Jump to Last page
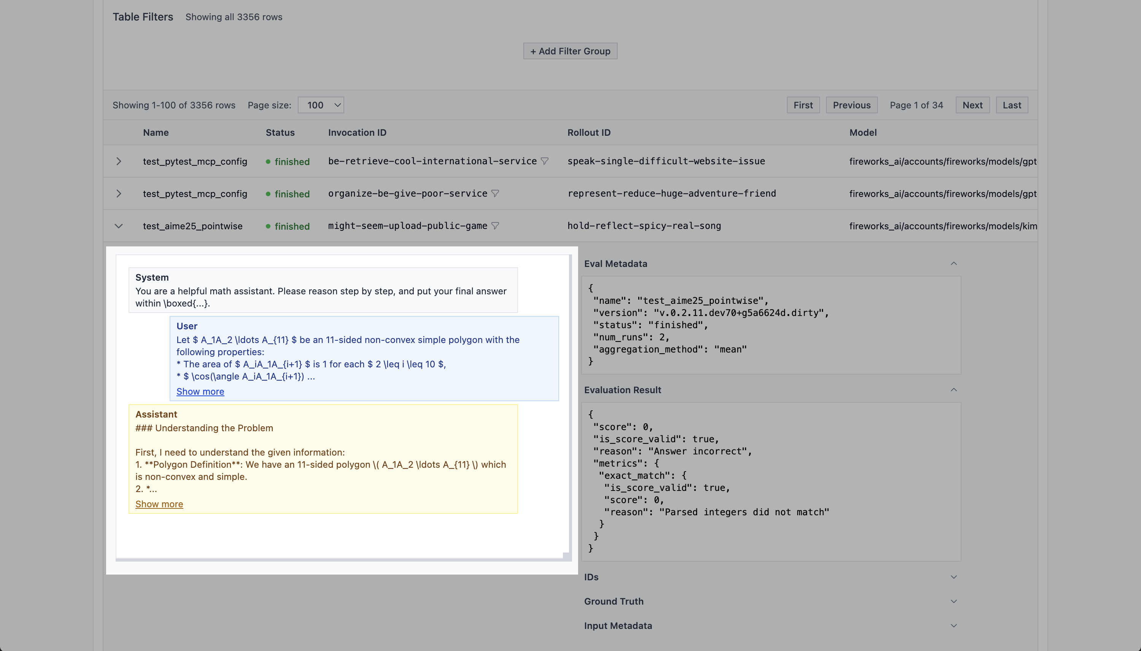The image size is (1141, 651). pos(1011,105)
